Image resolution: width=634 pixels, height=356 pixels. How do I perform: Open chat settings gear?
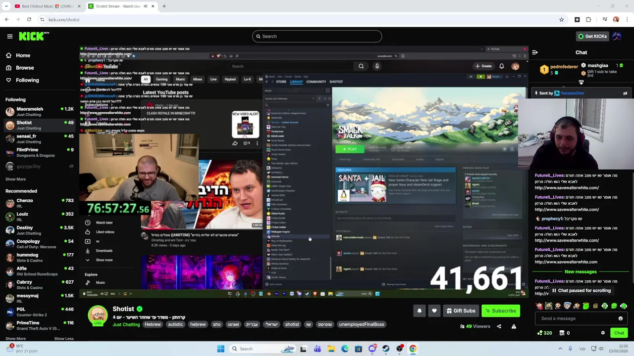[603, 333]
